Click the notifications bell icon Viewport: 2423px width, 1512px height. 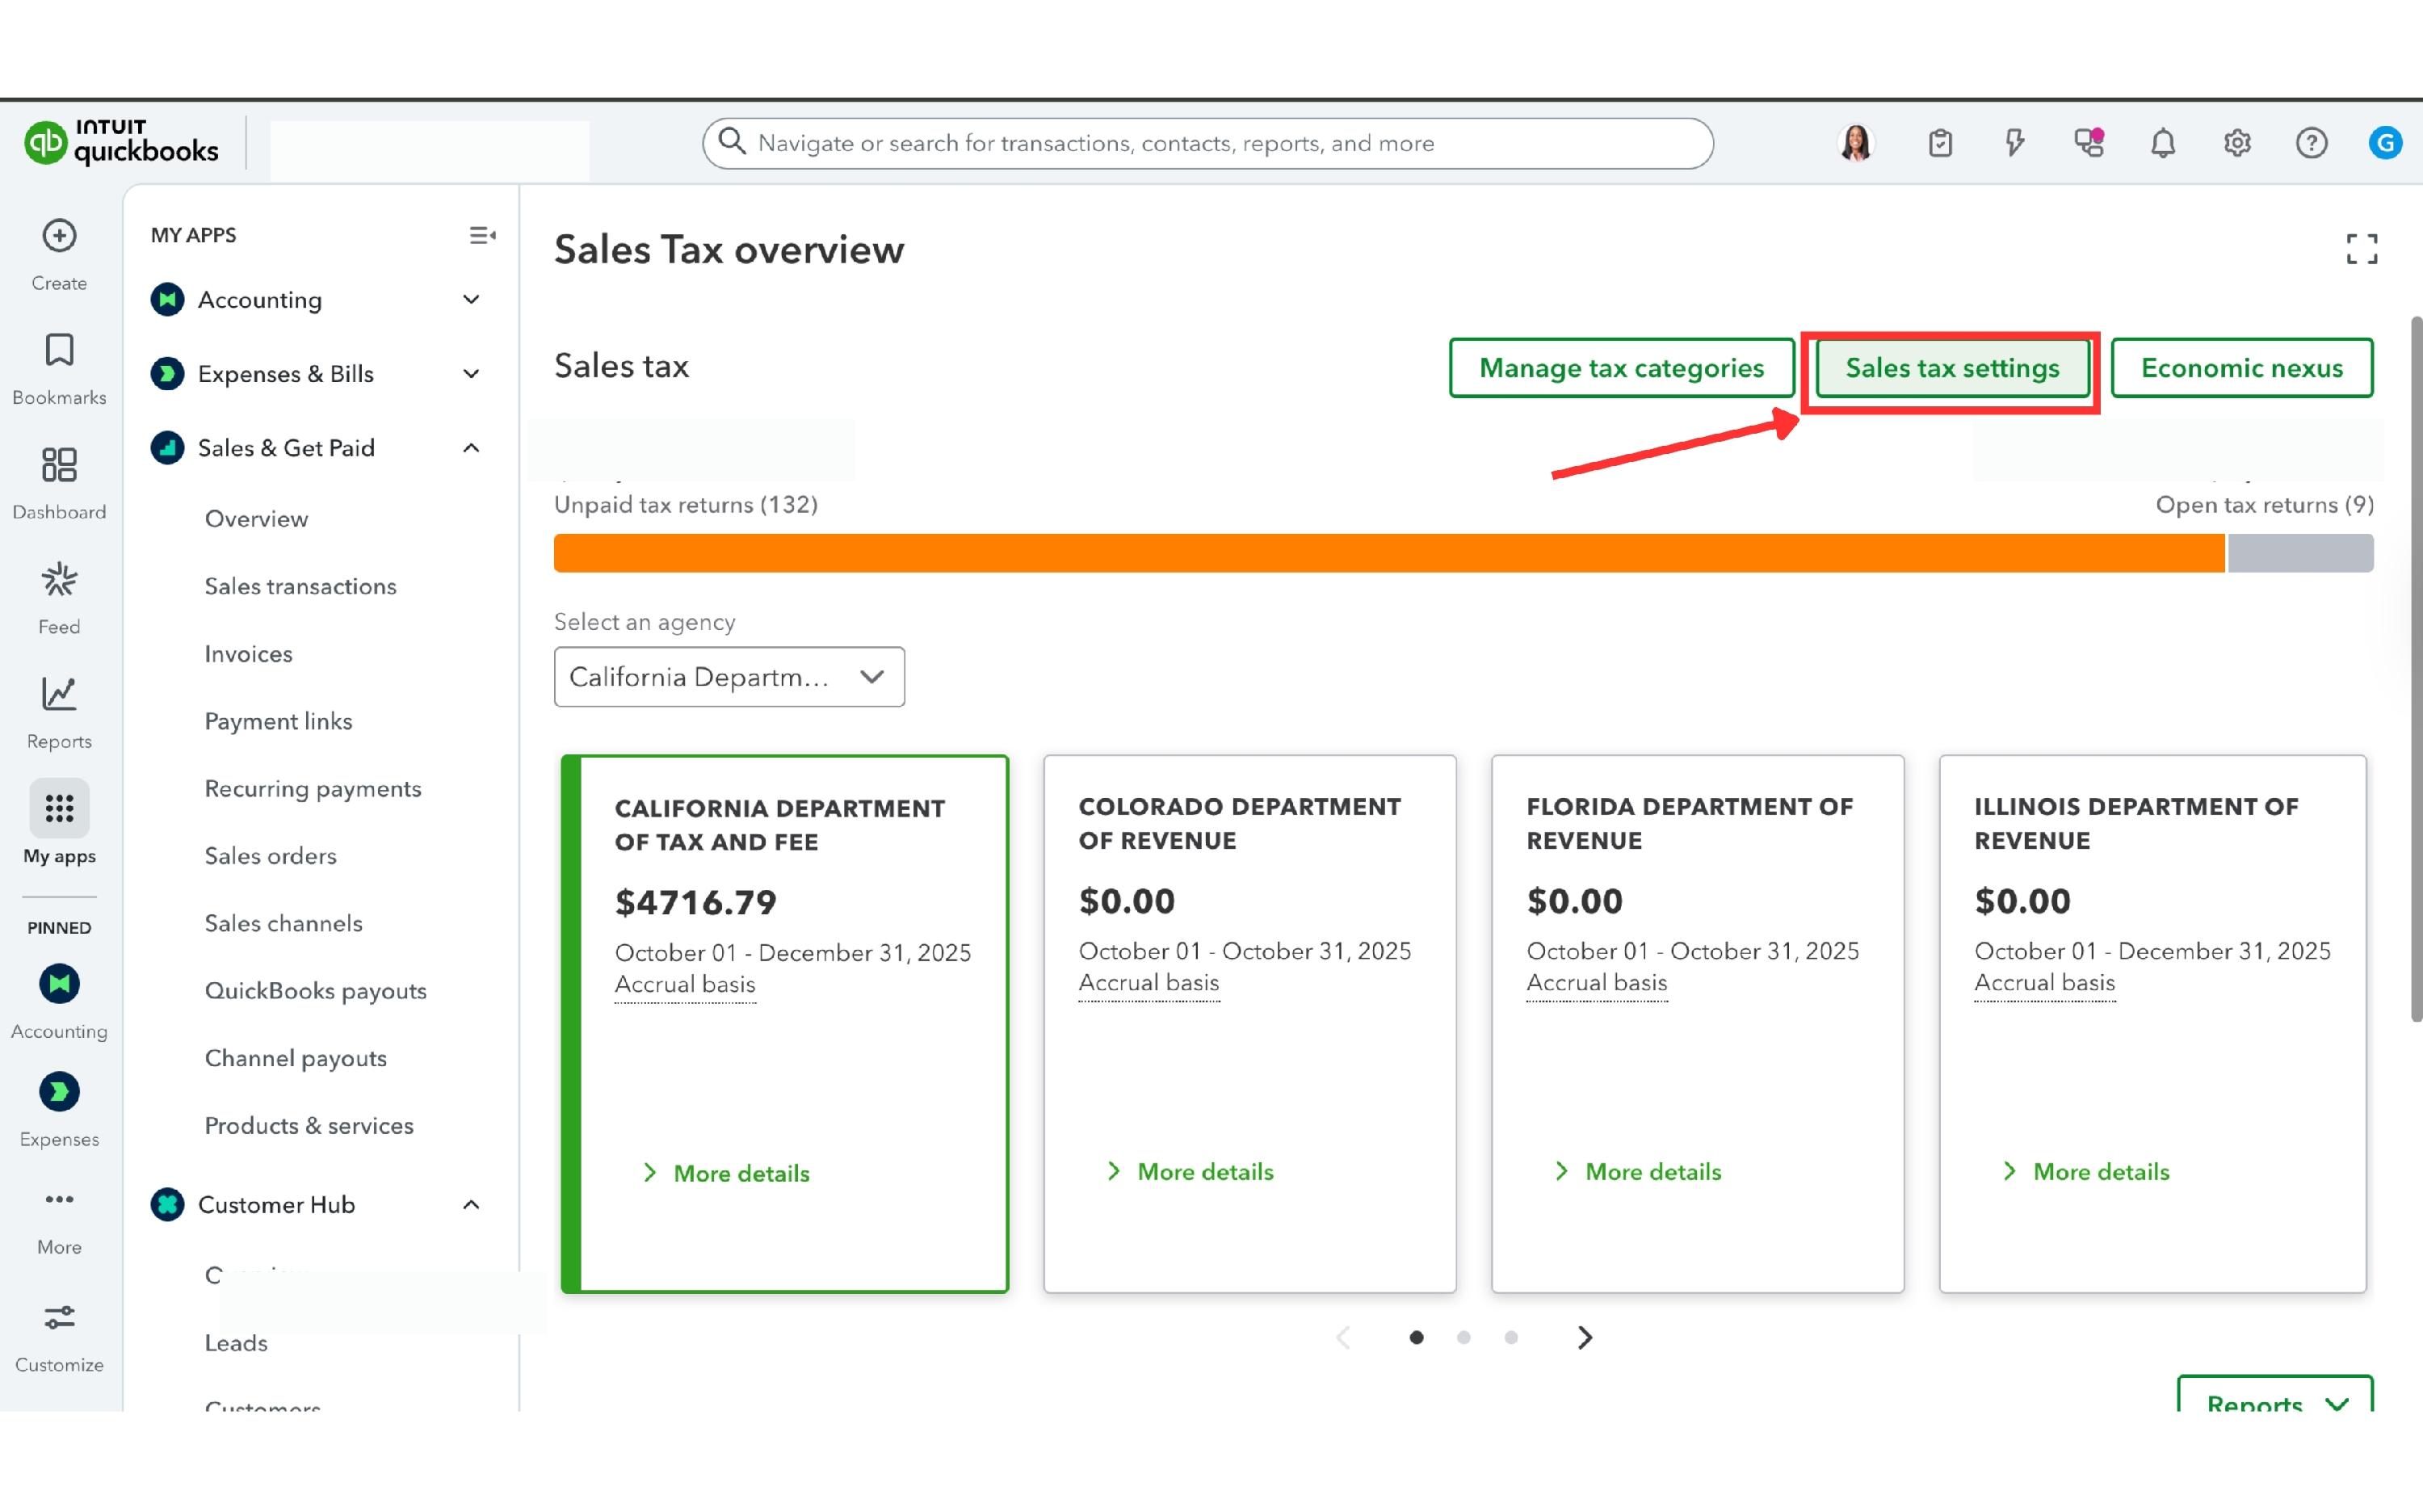click(2162, 143)
